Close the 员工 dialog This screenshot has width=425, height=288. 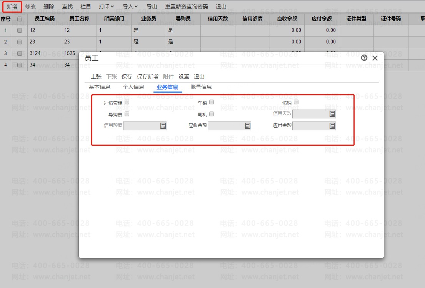pyautogui.click(x=375, y=58)
